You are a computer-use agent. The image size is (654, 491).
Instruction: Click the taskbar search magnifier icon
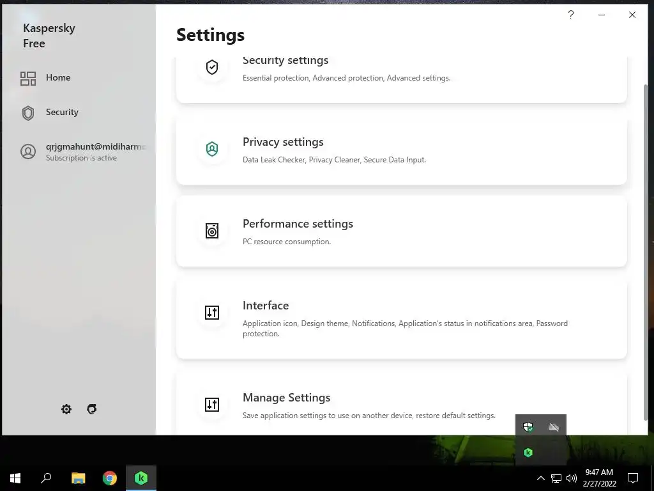(46, 478)
